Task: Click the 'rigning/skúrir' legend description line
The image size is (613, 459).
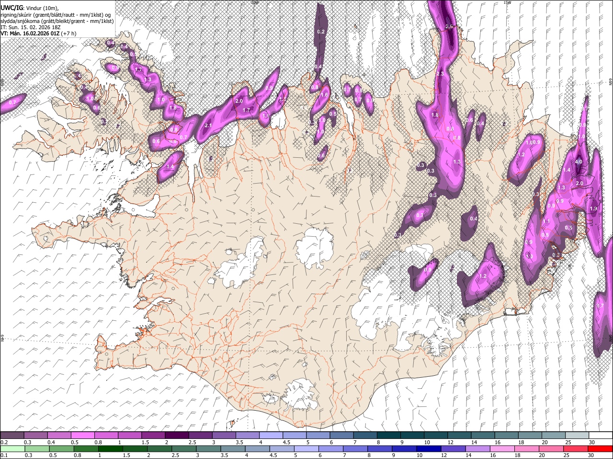Action: tap(56, 15)
